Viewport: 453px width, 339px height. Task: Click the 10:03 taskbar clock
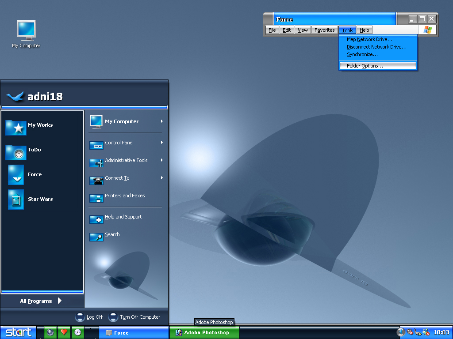click(441, 332)
